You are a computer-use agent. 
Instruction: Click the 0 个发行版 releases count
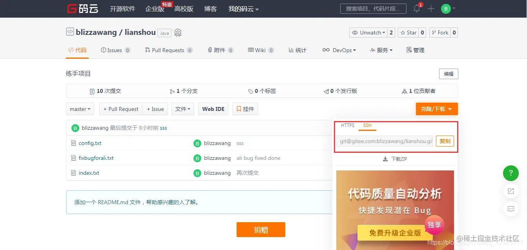click(x=341, y=91)
